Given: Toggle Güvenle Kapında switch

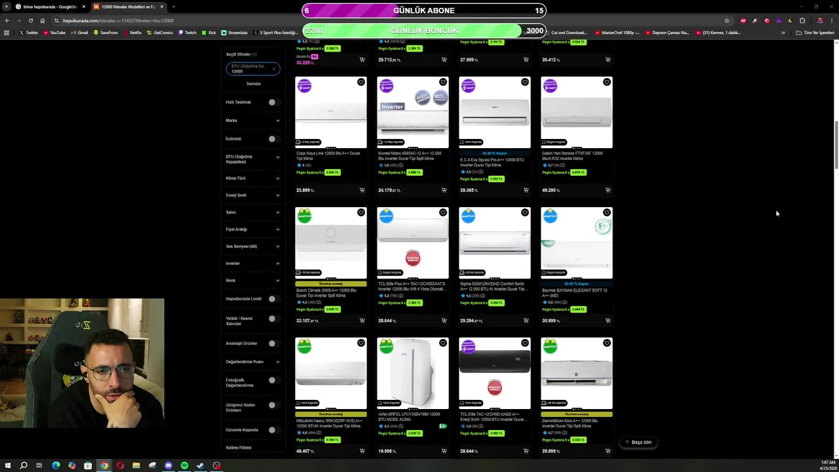Looking at the screenshot, I should (273, 430).
